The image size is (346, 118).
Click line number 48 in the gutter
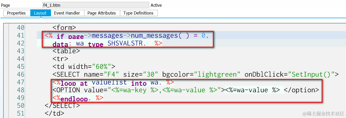pos(20,90)
